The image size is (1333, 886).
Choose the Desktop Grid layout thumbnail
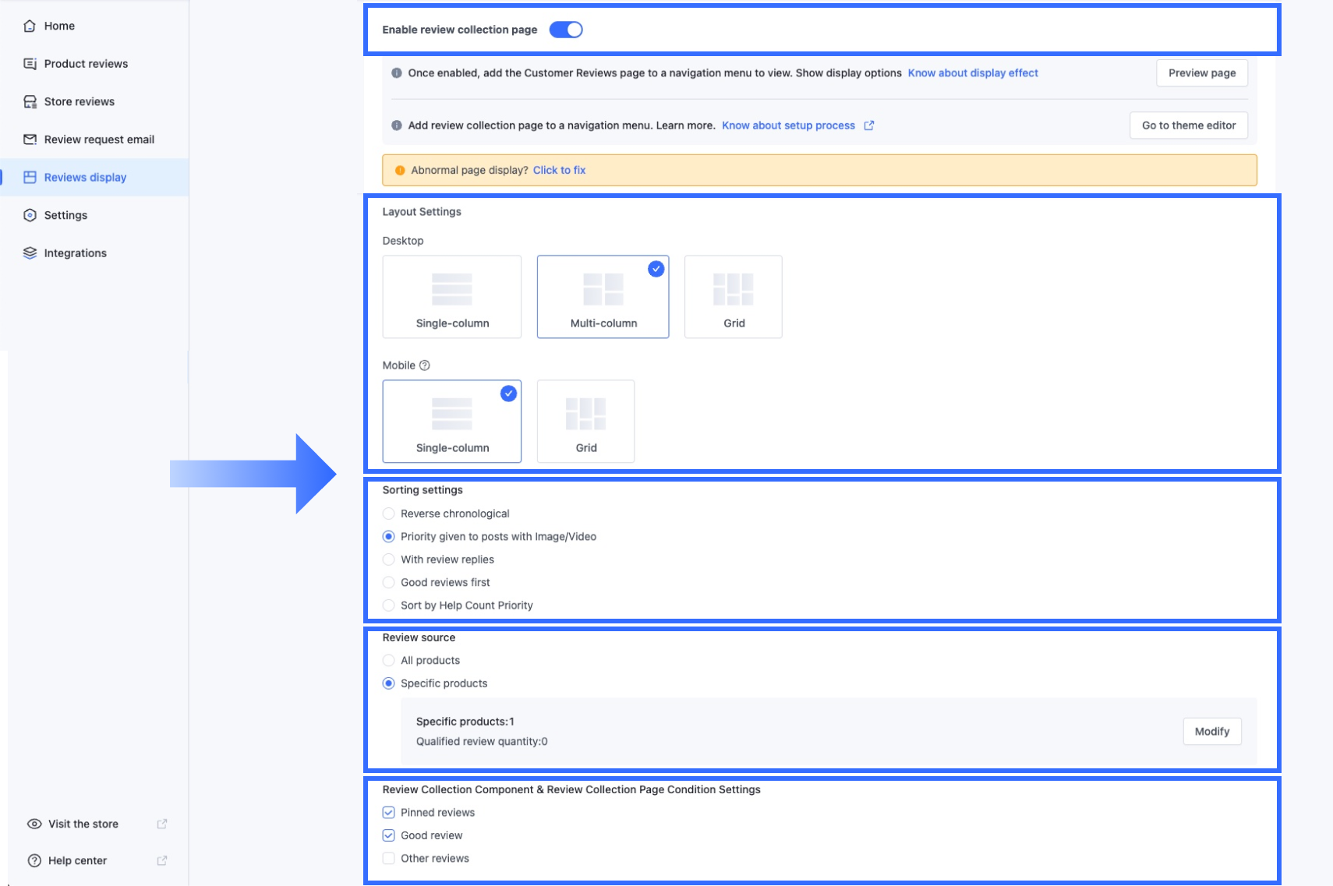[733, 297]
